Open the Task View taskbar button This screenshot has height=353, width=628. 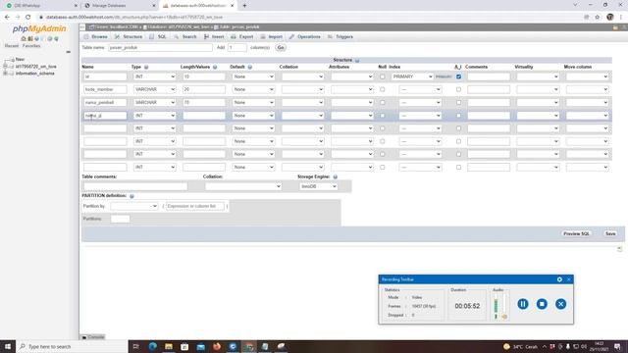pyautogui.click(x=135, y=346)
